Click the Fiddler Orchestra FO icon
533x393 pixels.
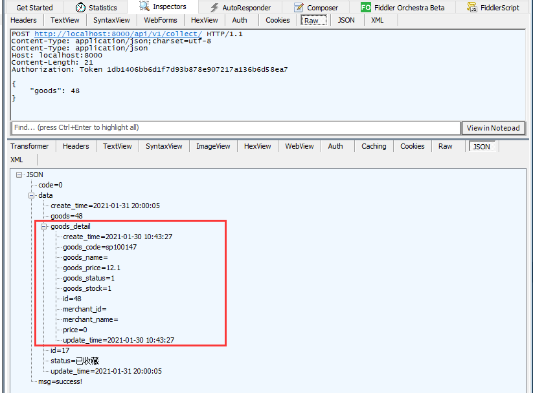[366, 7]
